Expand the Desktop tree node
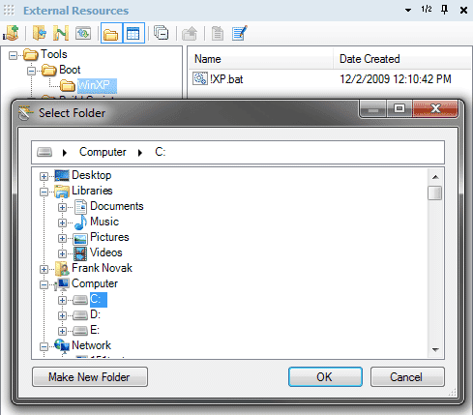Image resolution: width=473 pixels, height=415 pixels. (x=44, y=176)
